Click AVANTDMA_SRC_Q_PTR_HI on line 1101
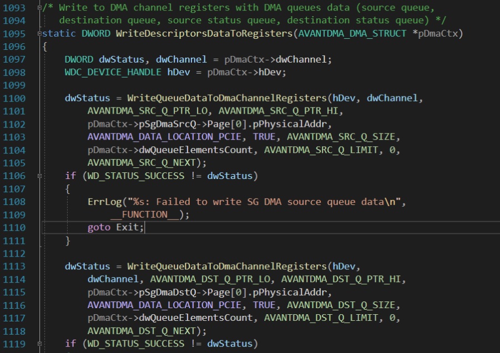The width and height of the screenshot is (500, 353). point(278,111)
